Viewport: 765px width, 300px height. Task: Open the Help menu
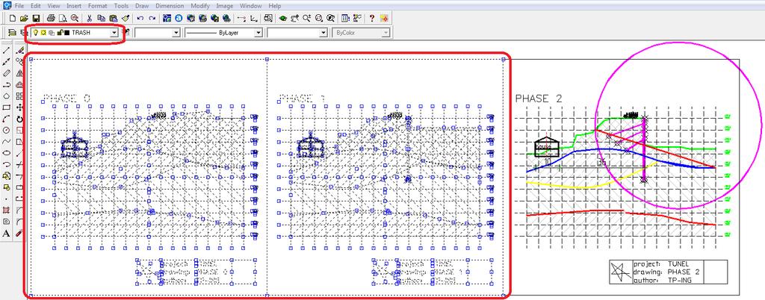(275, 6)
